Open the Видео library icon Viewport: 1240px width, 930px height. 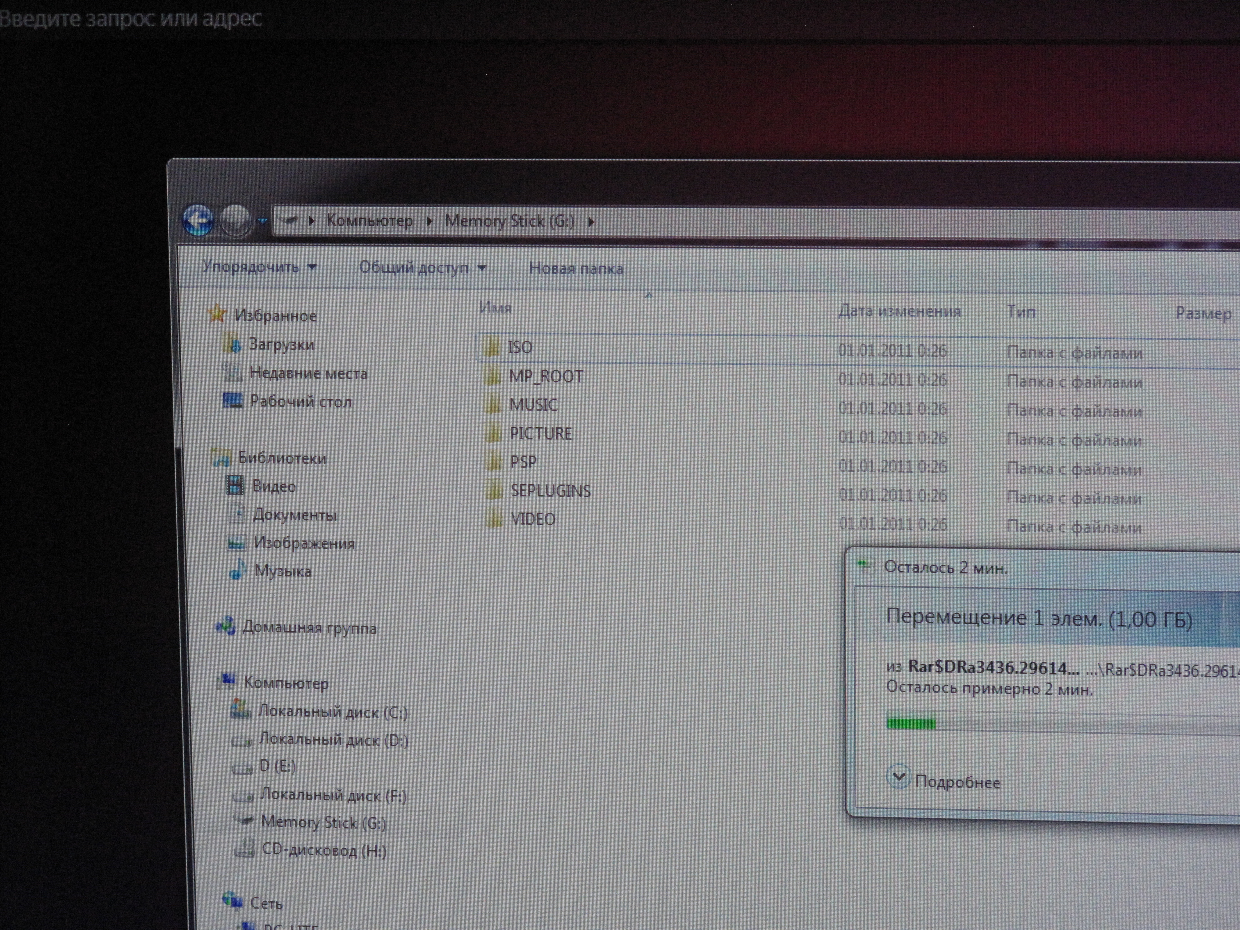(x=235, y=485)
